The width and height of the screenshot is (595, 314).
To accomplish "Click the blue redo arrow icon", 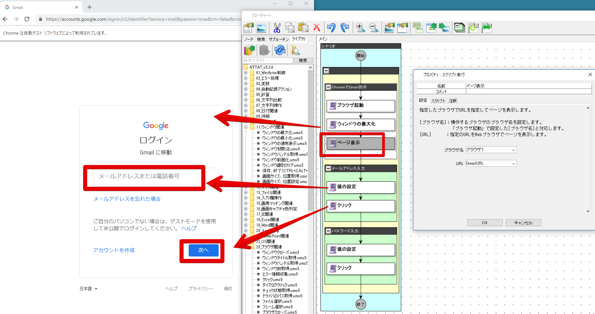I will pos(345,28).
